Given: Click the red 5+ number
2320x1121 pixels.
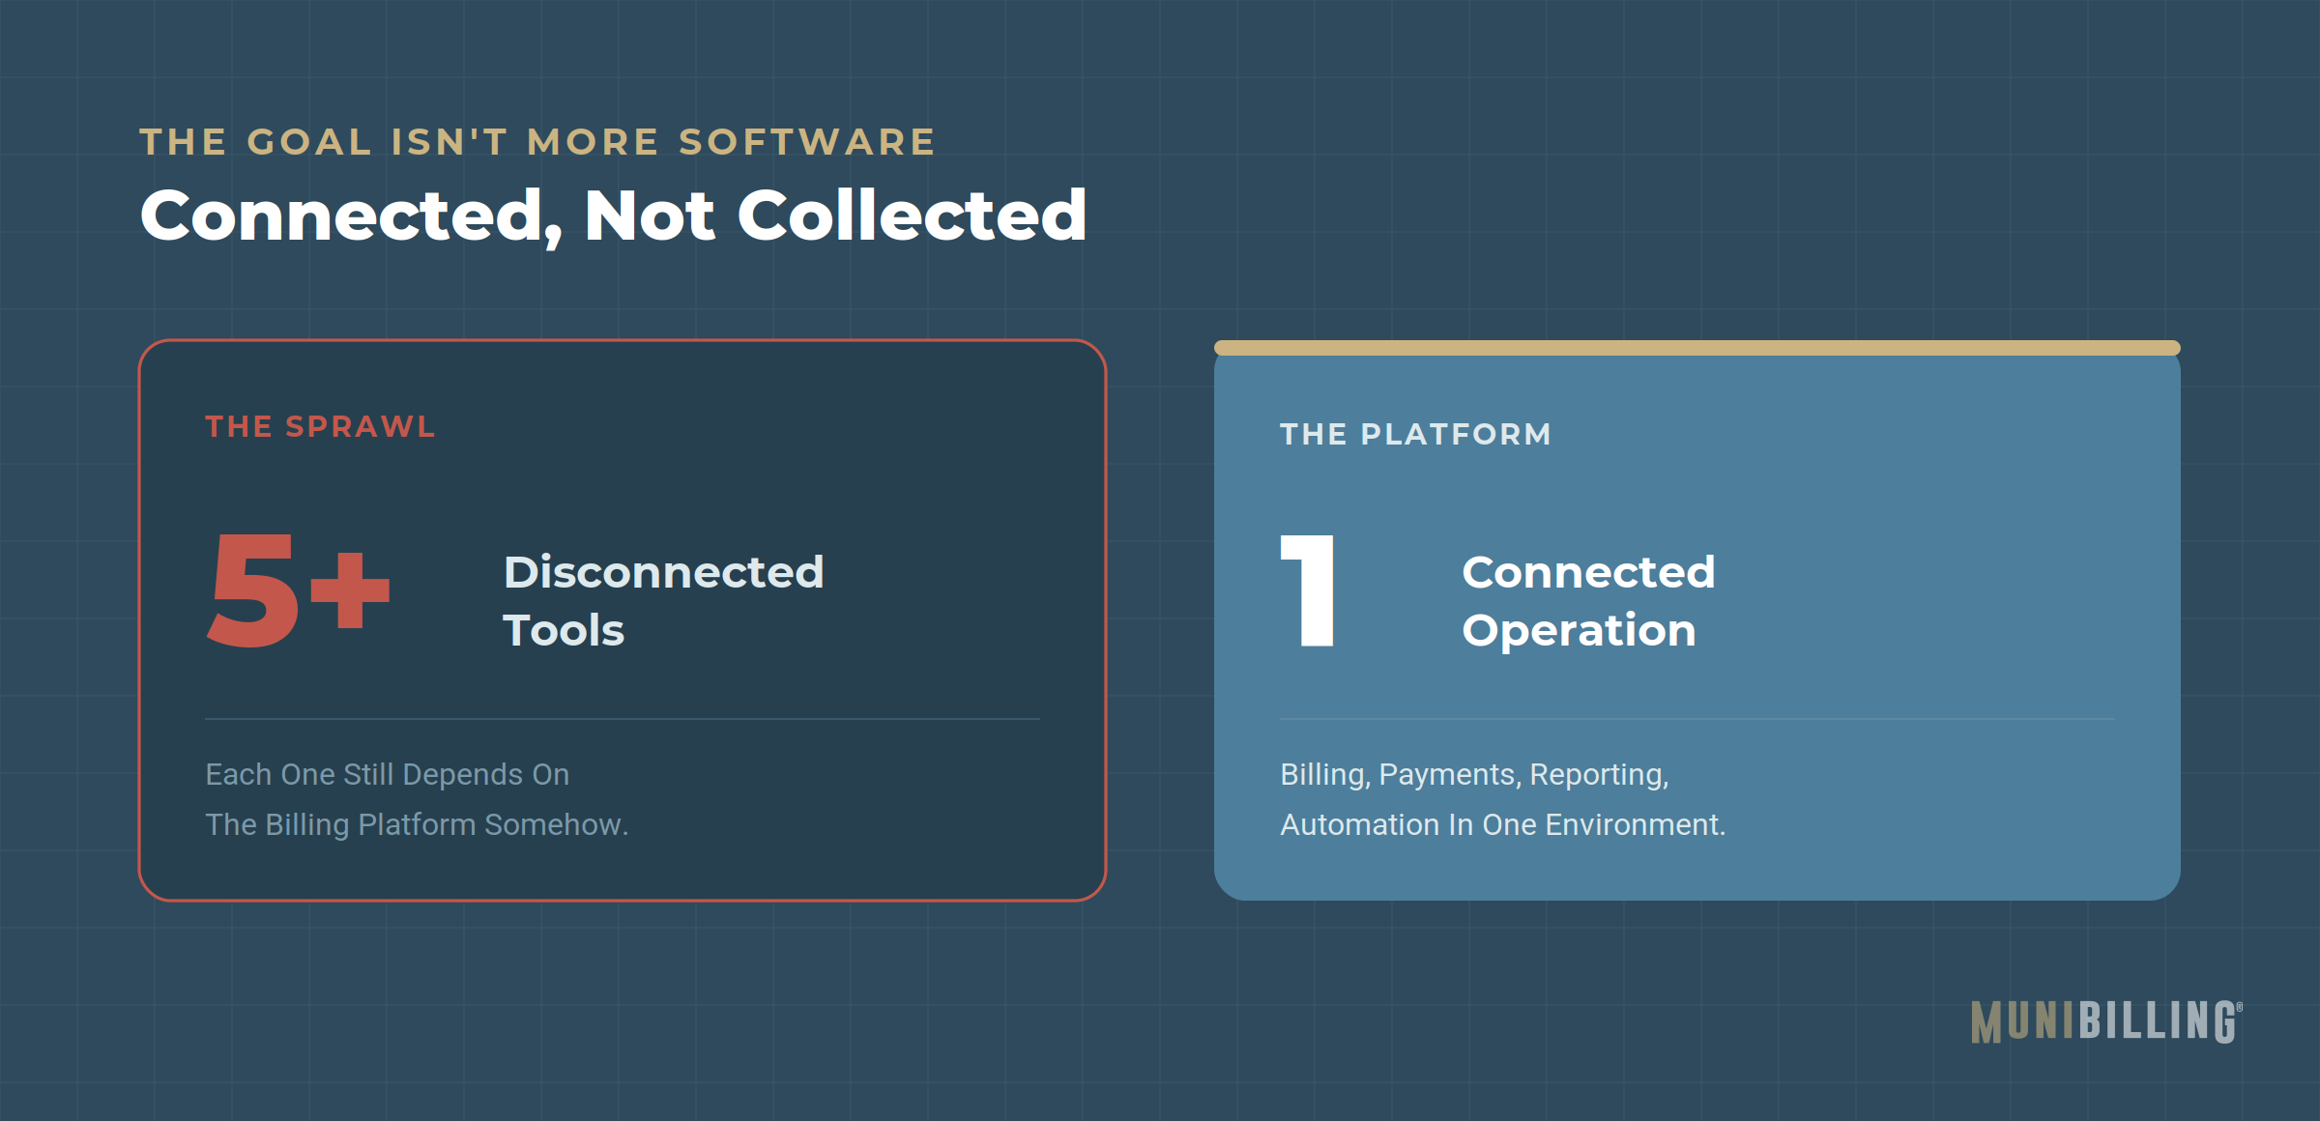Looking at the screenshot, I should click(x=299, y=590).
